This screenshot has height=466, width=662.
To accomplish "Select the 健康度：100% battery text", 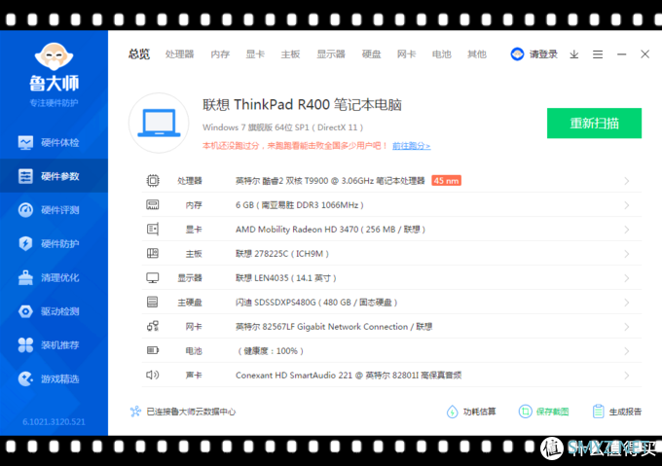I will coord(271,351).
